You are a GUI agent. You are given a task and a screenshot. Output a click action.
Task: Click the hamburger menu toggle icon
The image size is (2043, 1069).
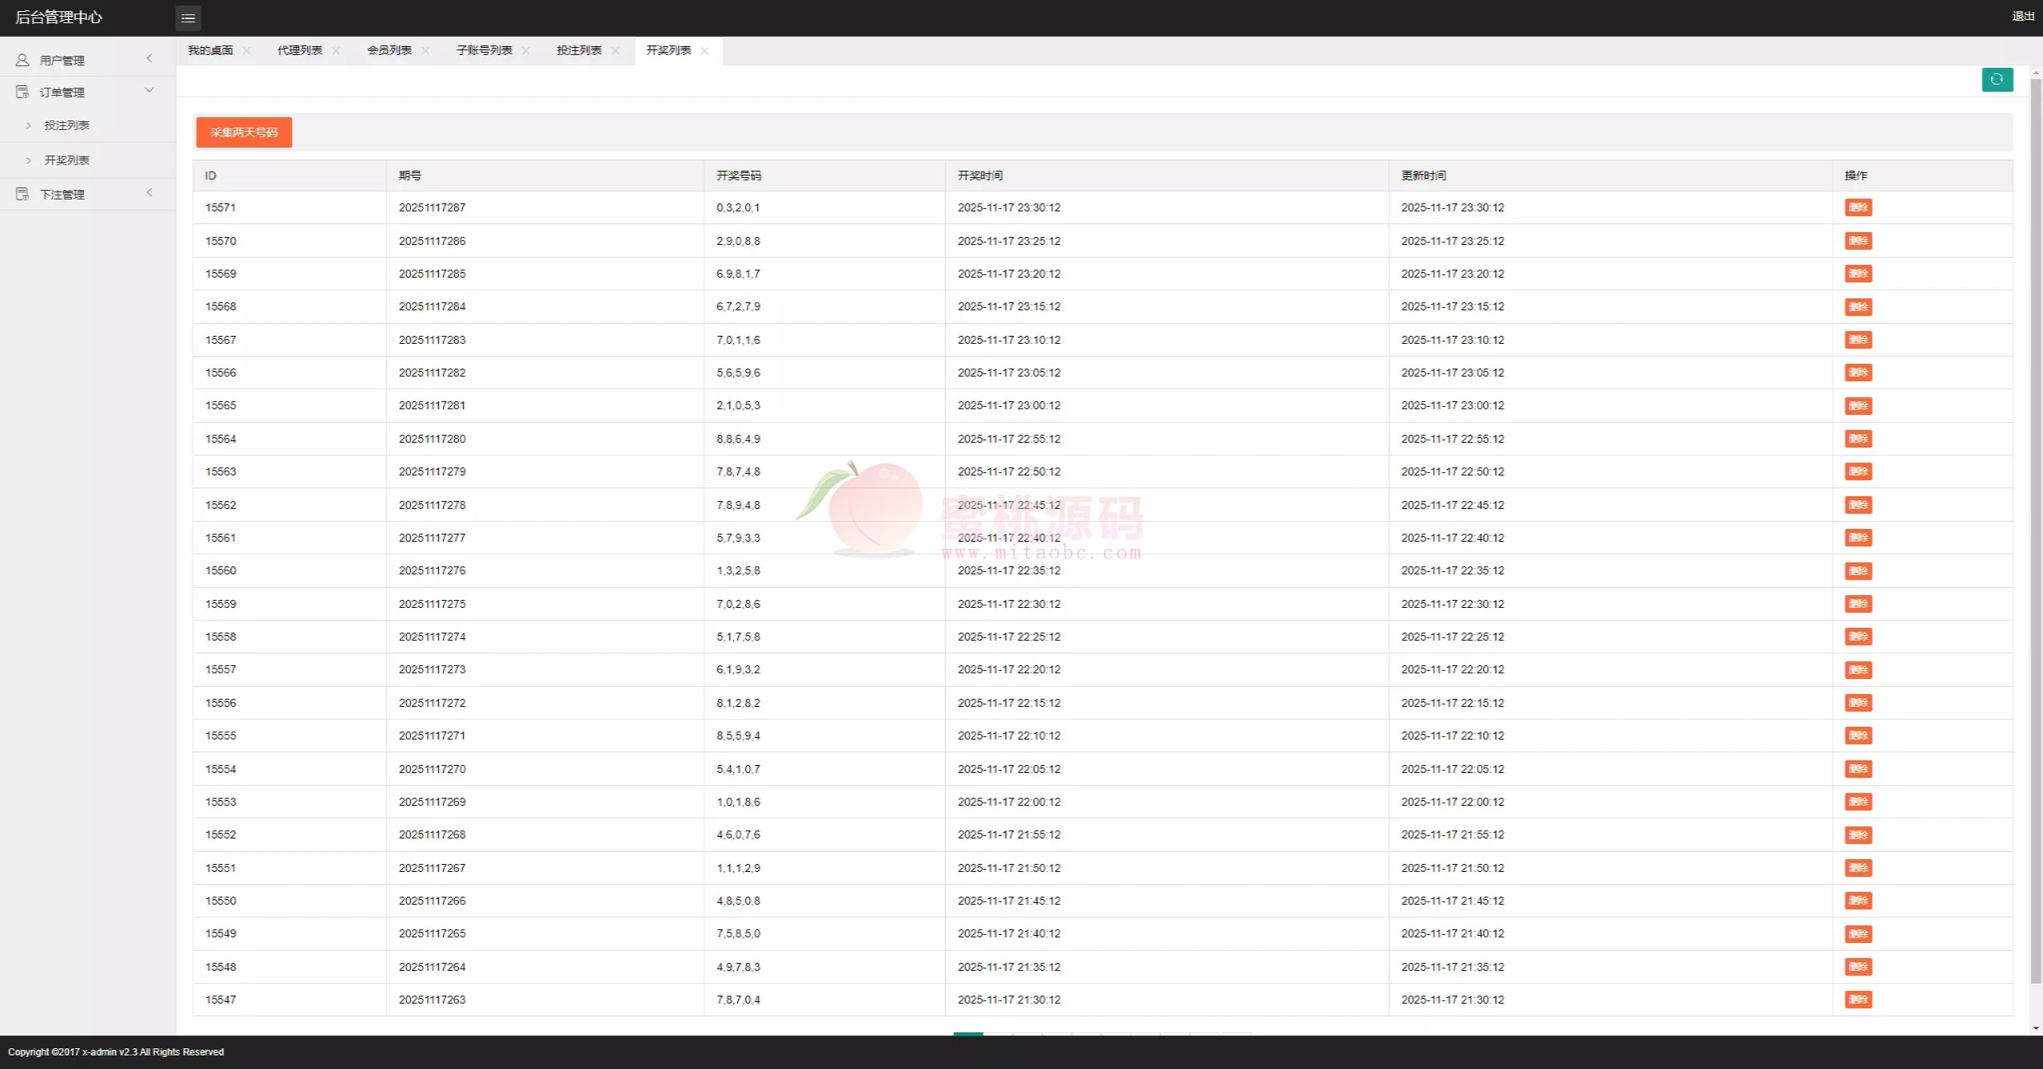click(x=188, y=18)
